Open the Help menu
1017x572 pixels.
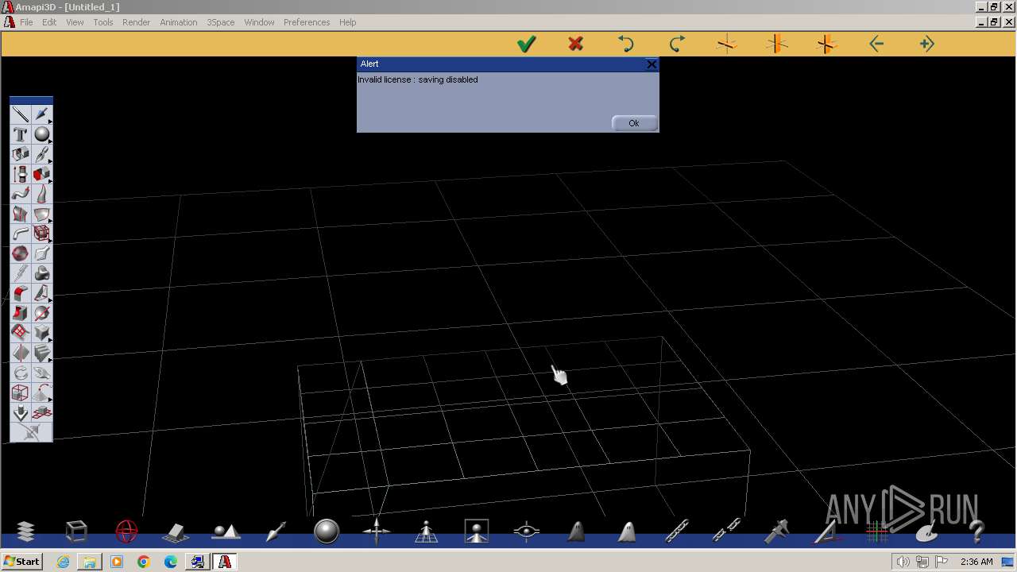(x=348, y=22)
